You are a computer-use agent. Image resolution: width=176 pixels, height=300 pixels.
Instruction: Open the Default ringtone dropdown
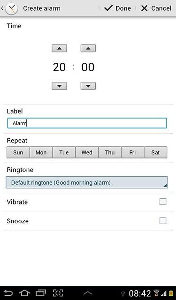pyautogui.click(x=87, y=182)
